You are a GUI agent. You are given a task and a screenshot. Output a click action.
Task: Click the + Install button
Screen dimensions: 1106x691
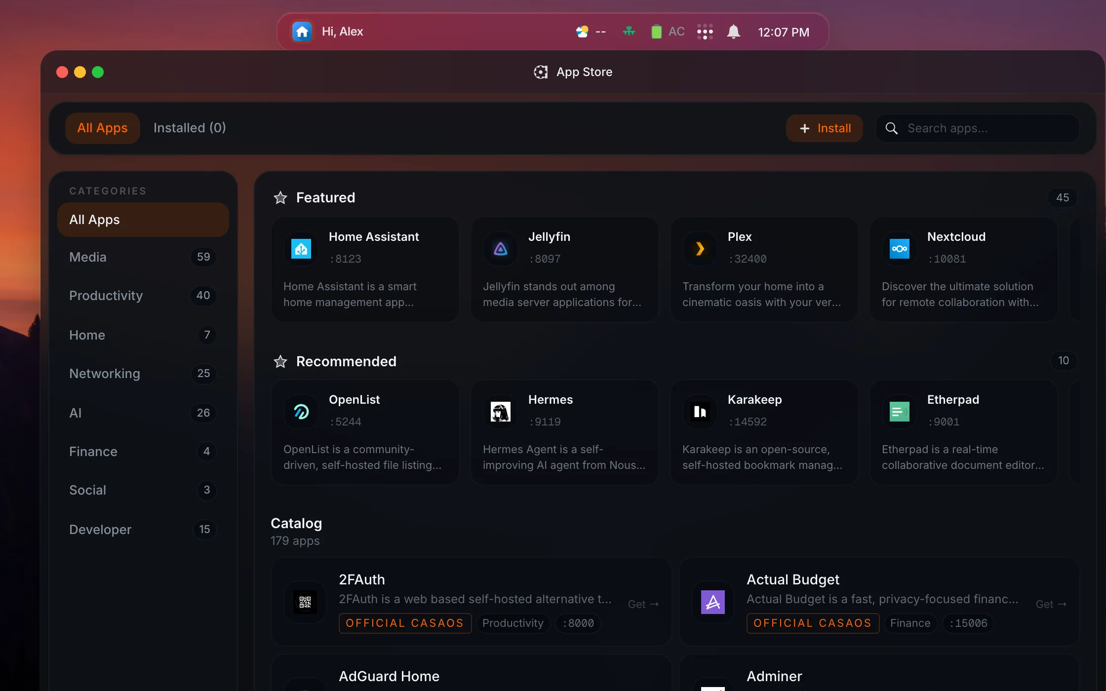[x=825, y=128]
